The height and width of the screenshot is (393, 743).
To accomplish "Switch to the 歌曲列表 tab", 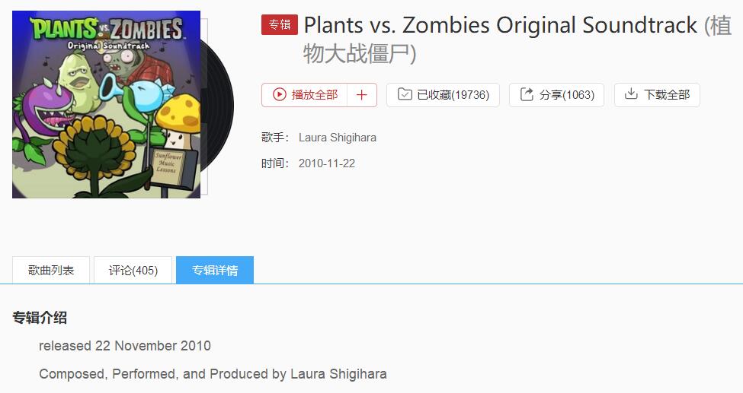I will 51,270.
